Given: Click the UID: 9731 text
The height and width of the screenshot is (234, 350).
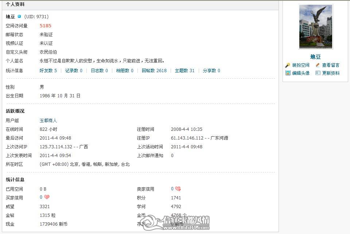Looking at the screenshot, I should [x=36, y=16].
